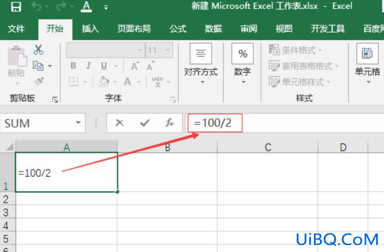Select column A header
384x252 pixels.
pyautogui.click(x=66, y=147)
